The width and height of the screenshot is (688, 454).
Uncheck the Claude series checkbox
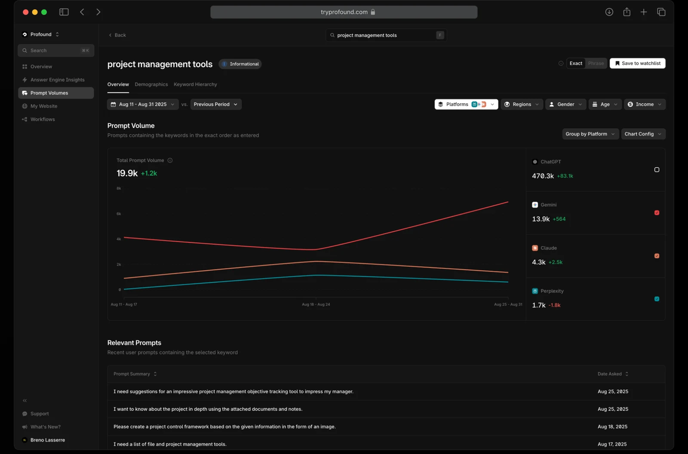657,256
